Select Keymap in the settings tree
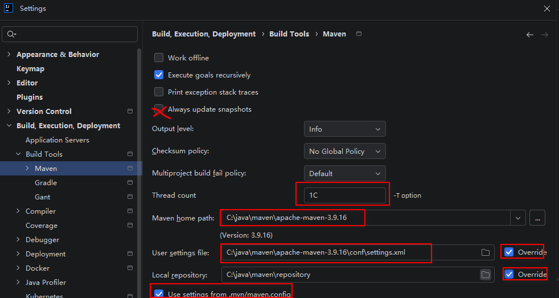This screenshot has width=559, height=298. click(x=30, y=68)
